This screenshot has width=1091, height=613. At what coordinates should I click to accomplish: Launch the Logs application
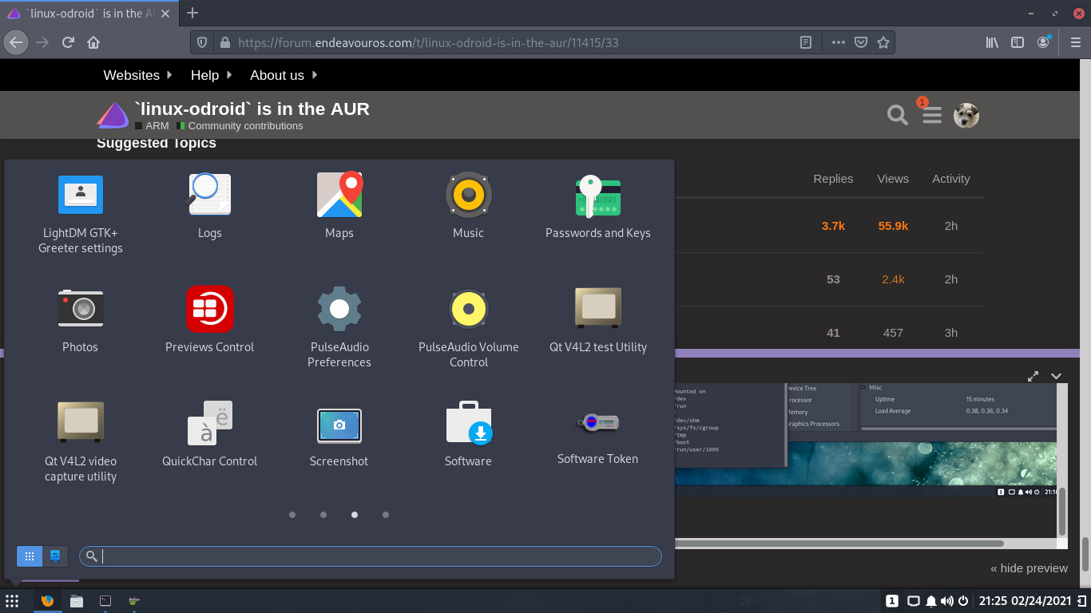click(x=210, y=206)
